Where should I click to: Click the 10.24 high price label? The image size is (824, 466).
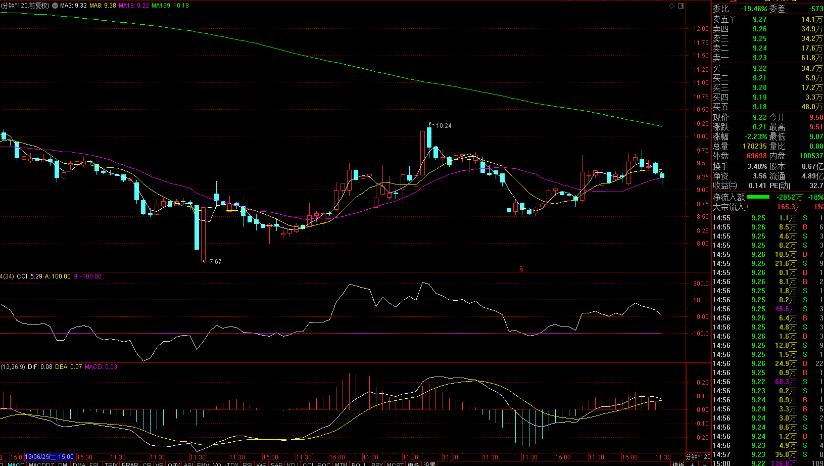tap(444, 126)
